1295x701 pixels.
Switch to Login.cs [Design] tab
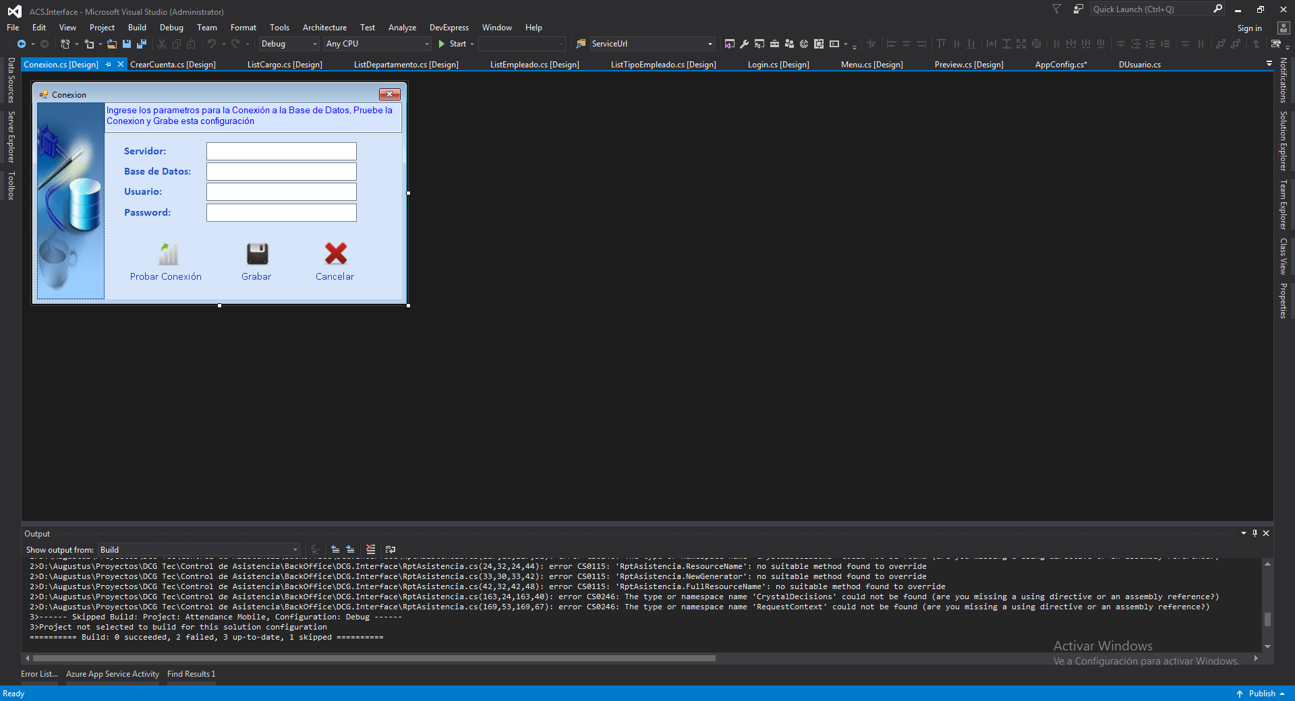click(778, 65)
